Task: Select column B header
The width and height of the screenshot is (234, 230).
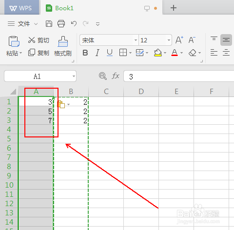Action: point(71,92)
